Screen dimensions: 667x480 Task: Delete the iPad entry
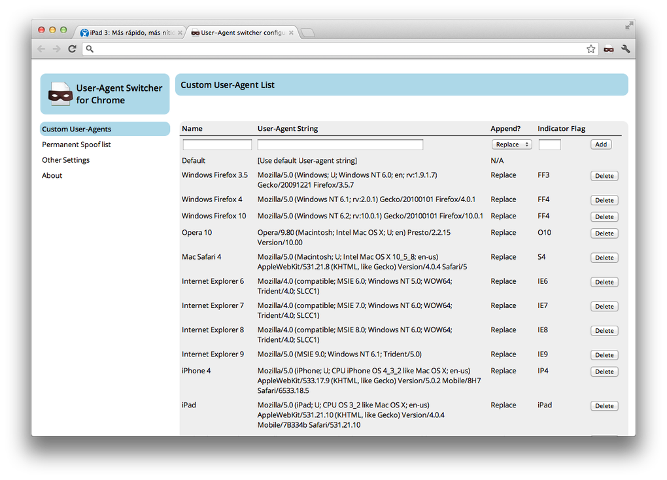(x=604, y=405)
